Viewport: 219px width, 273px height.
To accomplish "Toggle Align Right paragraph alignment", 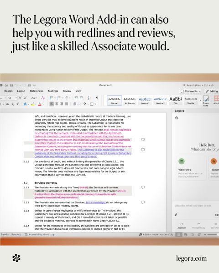I will 62,104.
